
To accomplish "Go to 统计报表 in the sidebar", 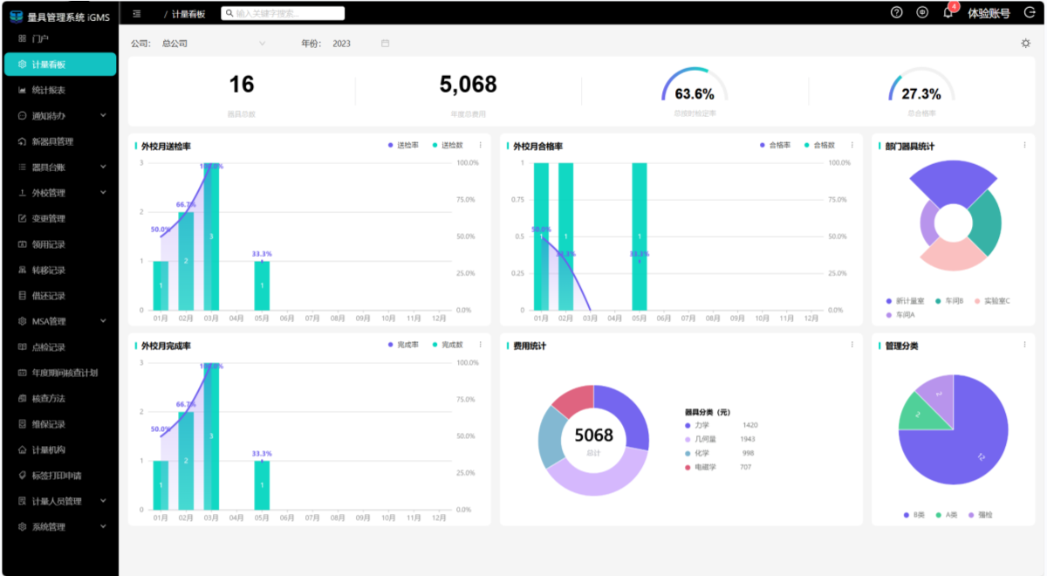I will click(x=49, y=90).
